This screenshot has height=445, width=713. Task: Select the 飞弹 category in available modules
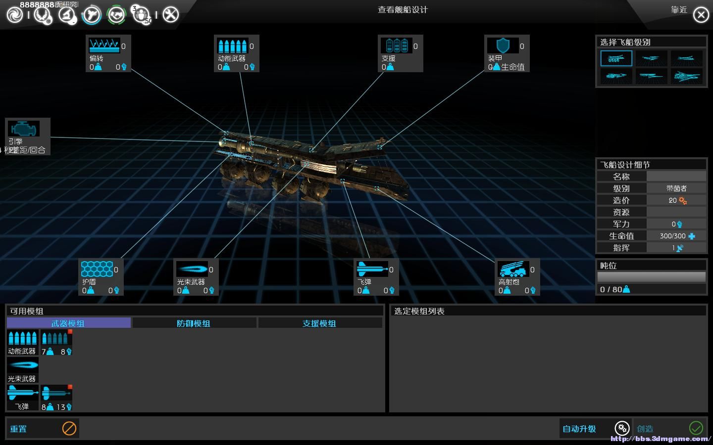[x=22, y=398]
